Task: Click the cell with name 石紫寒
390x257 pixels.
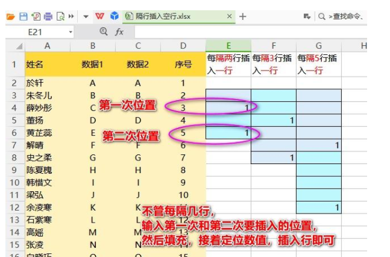Action: 48,220
